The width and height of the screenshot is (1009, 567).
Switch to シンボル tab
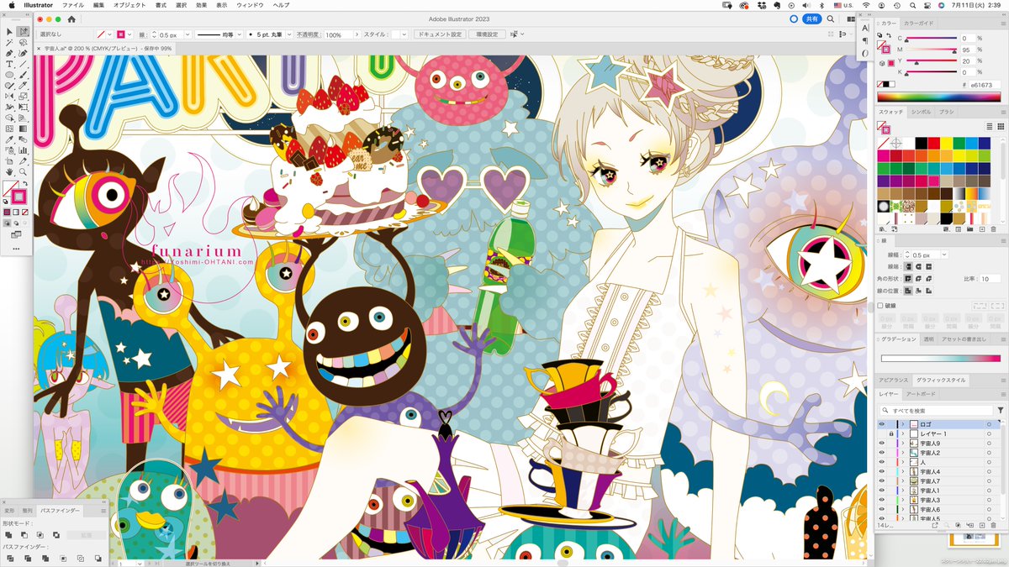click(921, 112)
